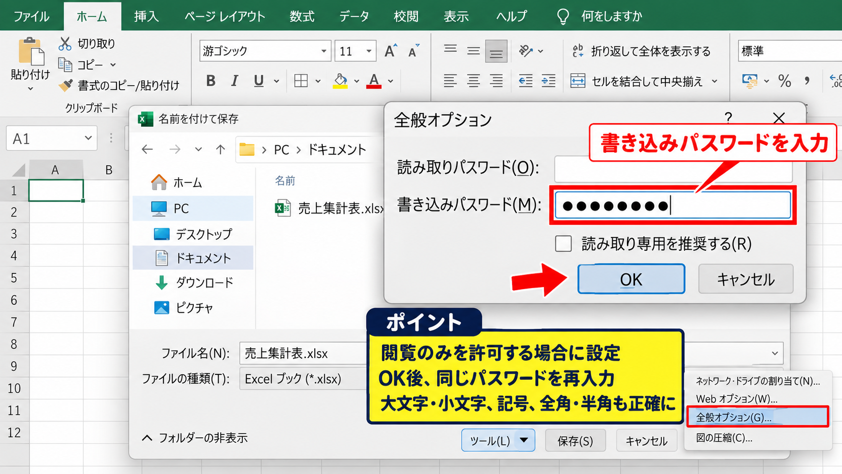Check 読み取り専用を推奨する checkbox
Image resolution: width=842 pixels, height=474 pixels.
[x=564, y=244]
